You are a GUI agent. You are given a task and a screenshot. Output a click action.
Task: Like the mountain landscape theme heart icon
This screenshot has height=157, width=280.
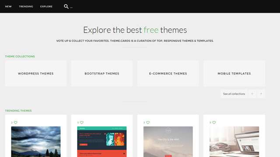(16, 123)
